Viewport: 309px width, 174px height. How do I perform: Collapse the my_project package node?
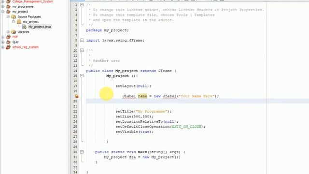click(14, 22)
